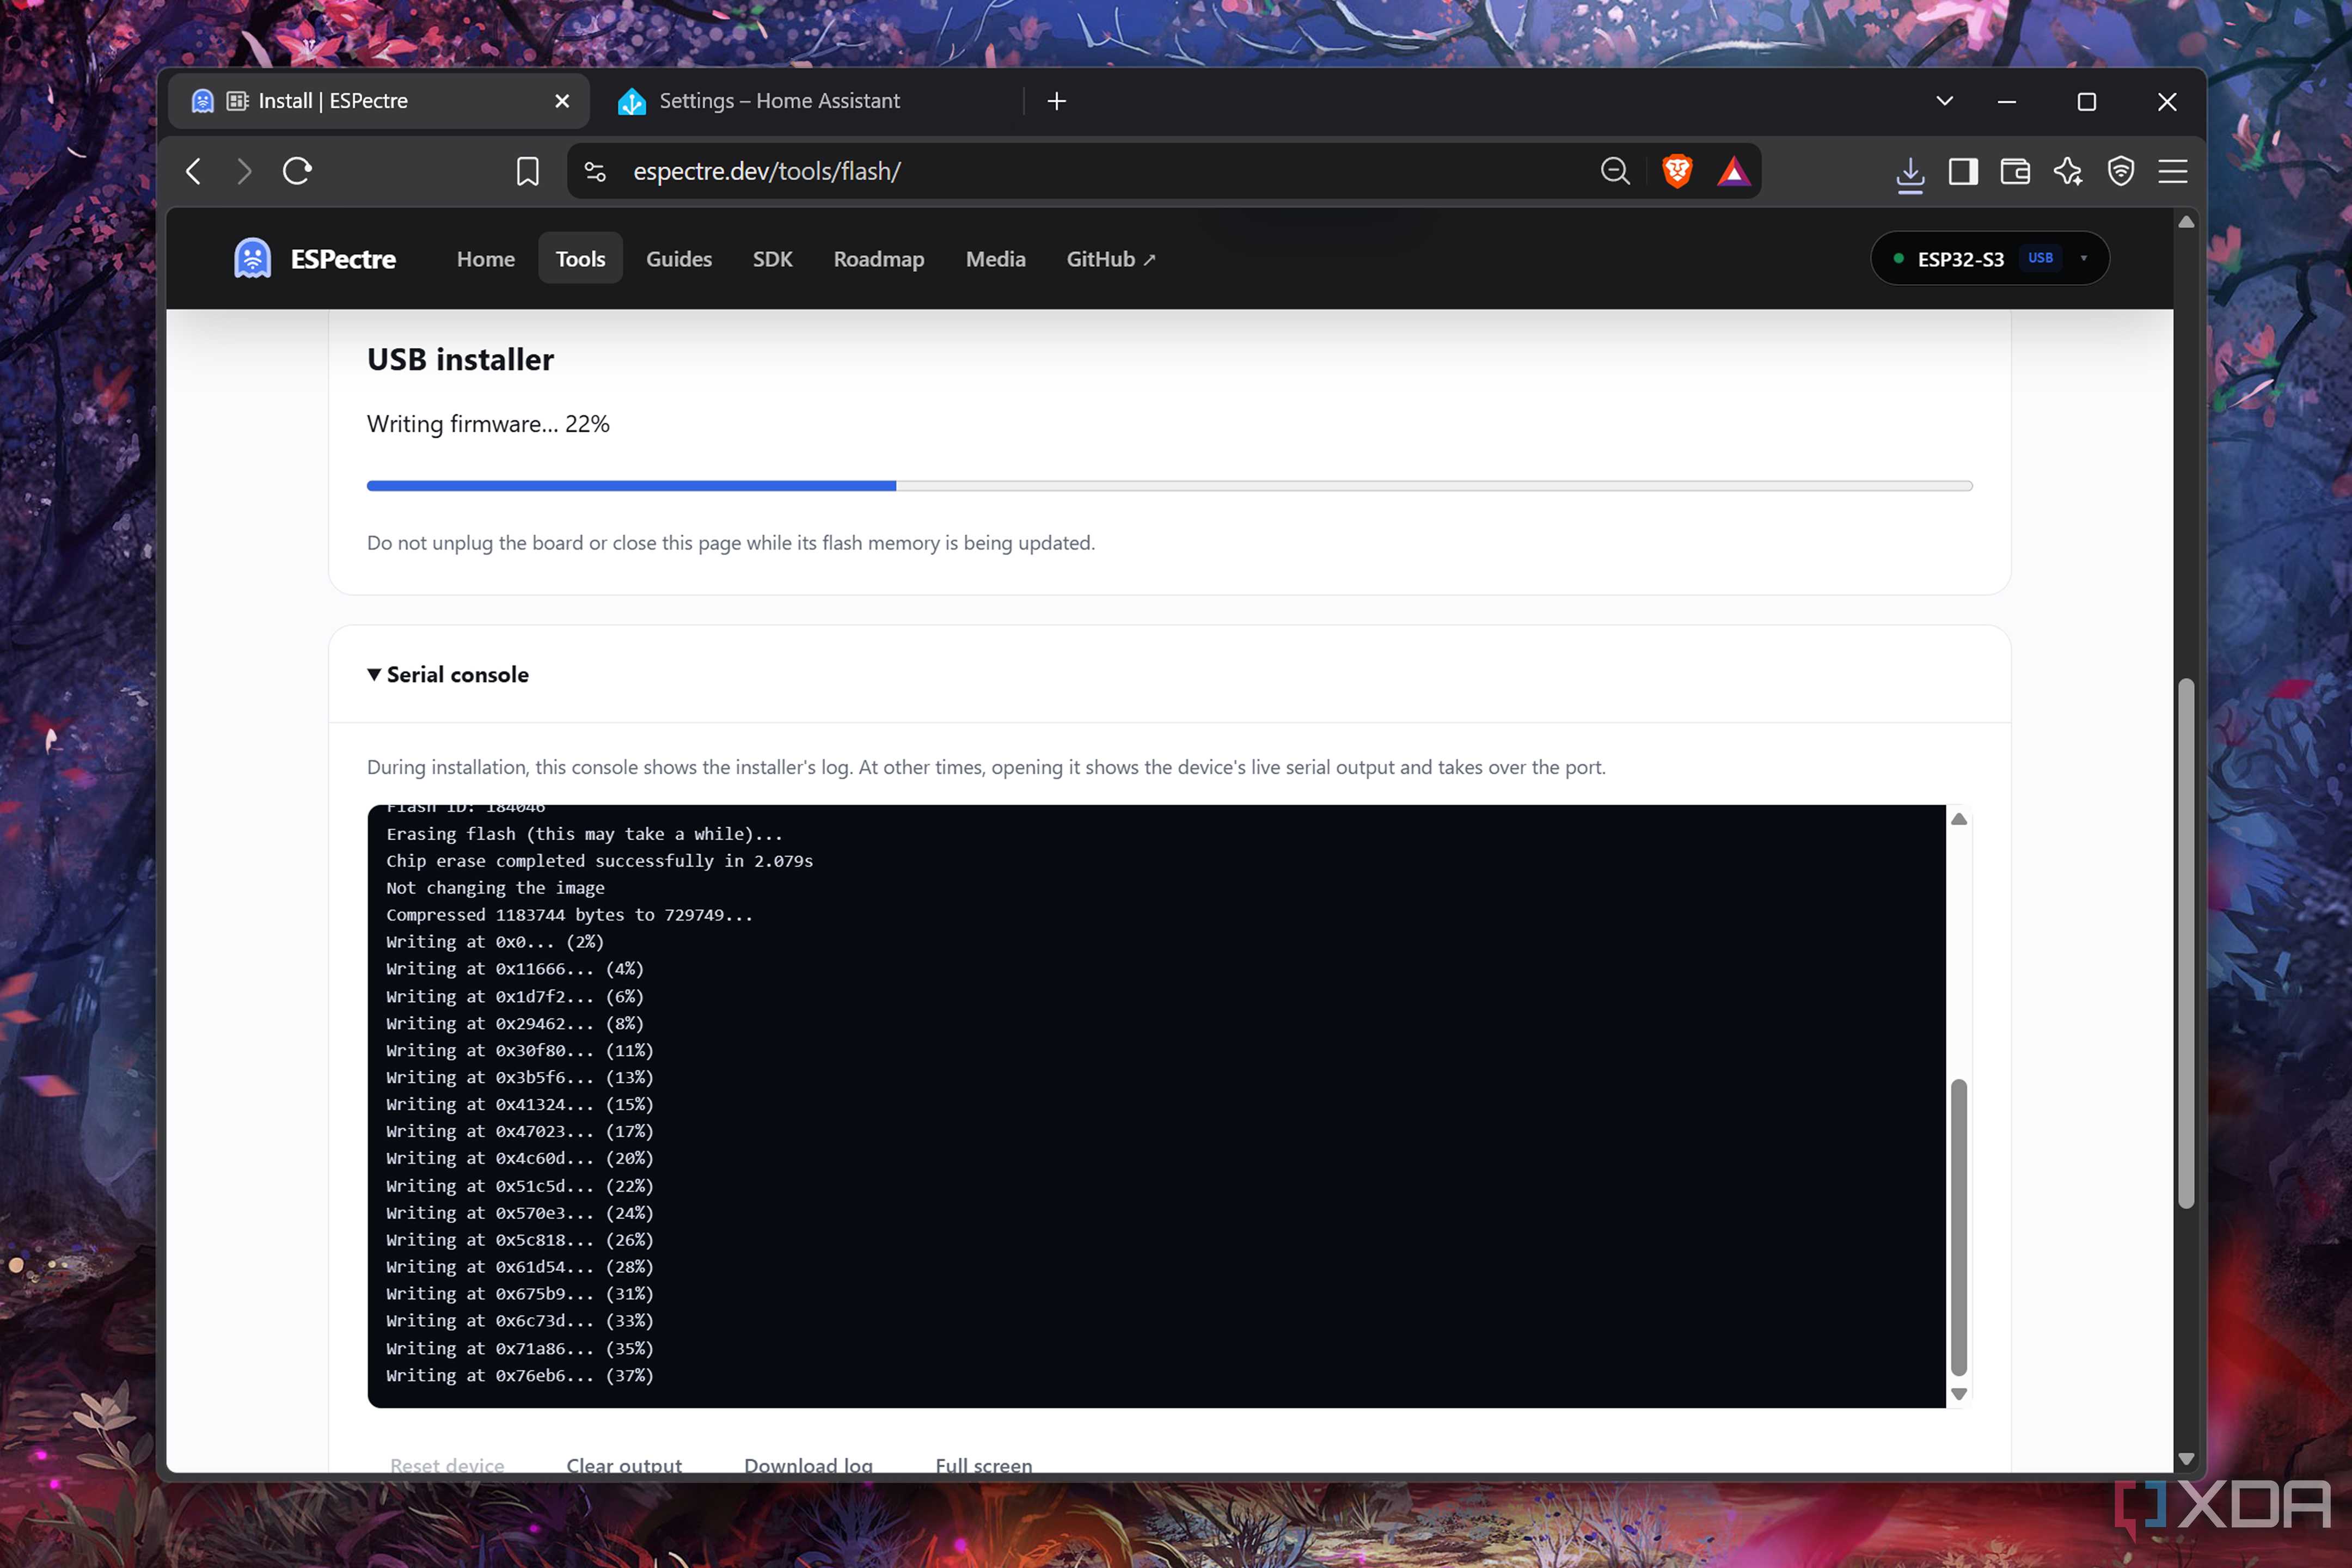Click the Reset device button

coord(447,1465)
